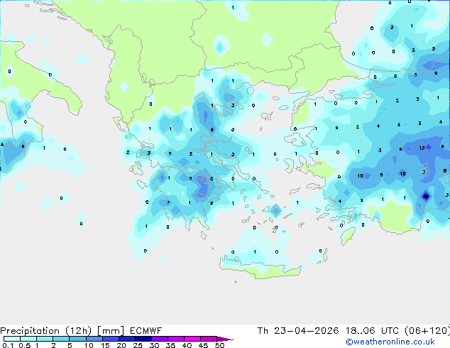Select the 5–10 mm legend color swatch

77,339
